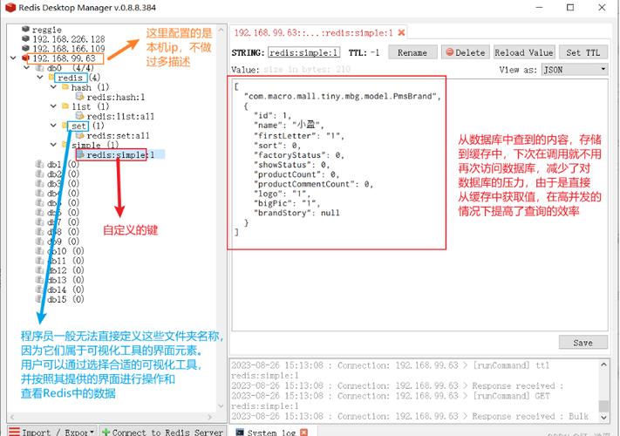
Task: Click the redis:simple:1 key icon
Action: click(81, 154)
